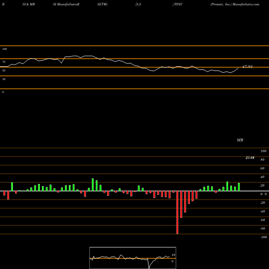Click the MR axis label -40
The height and width of the screenshot is (269, 269).
263,211
